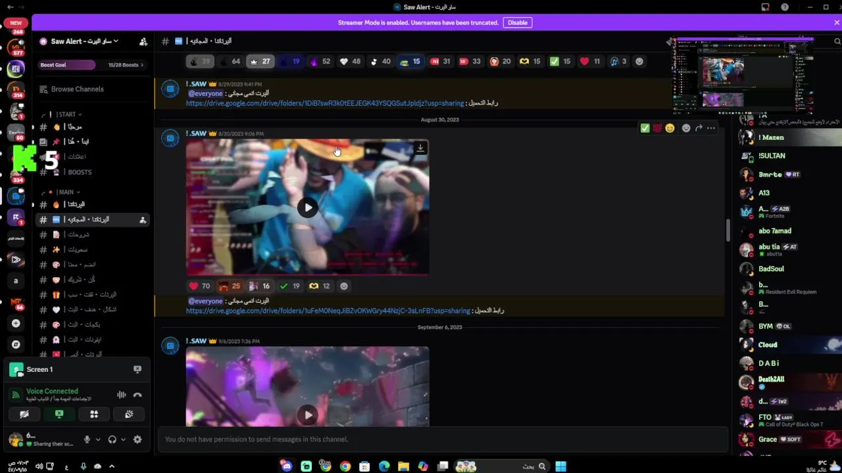
Task: Disable Streamer Mode from the banner
Action: pyautogui.click(x=518, y=22)
